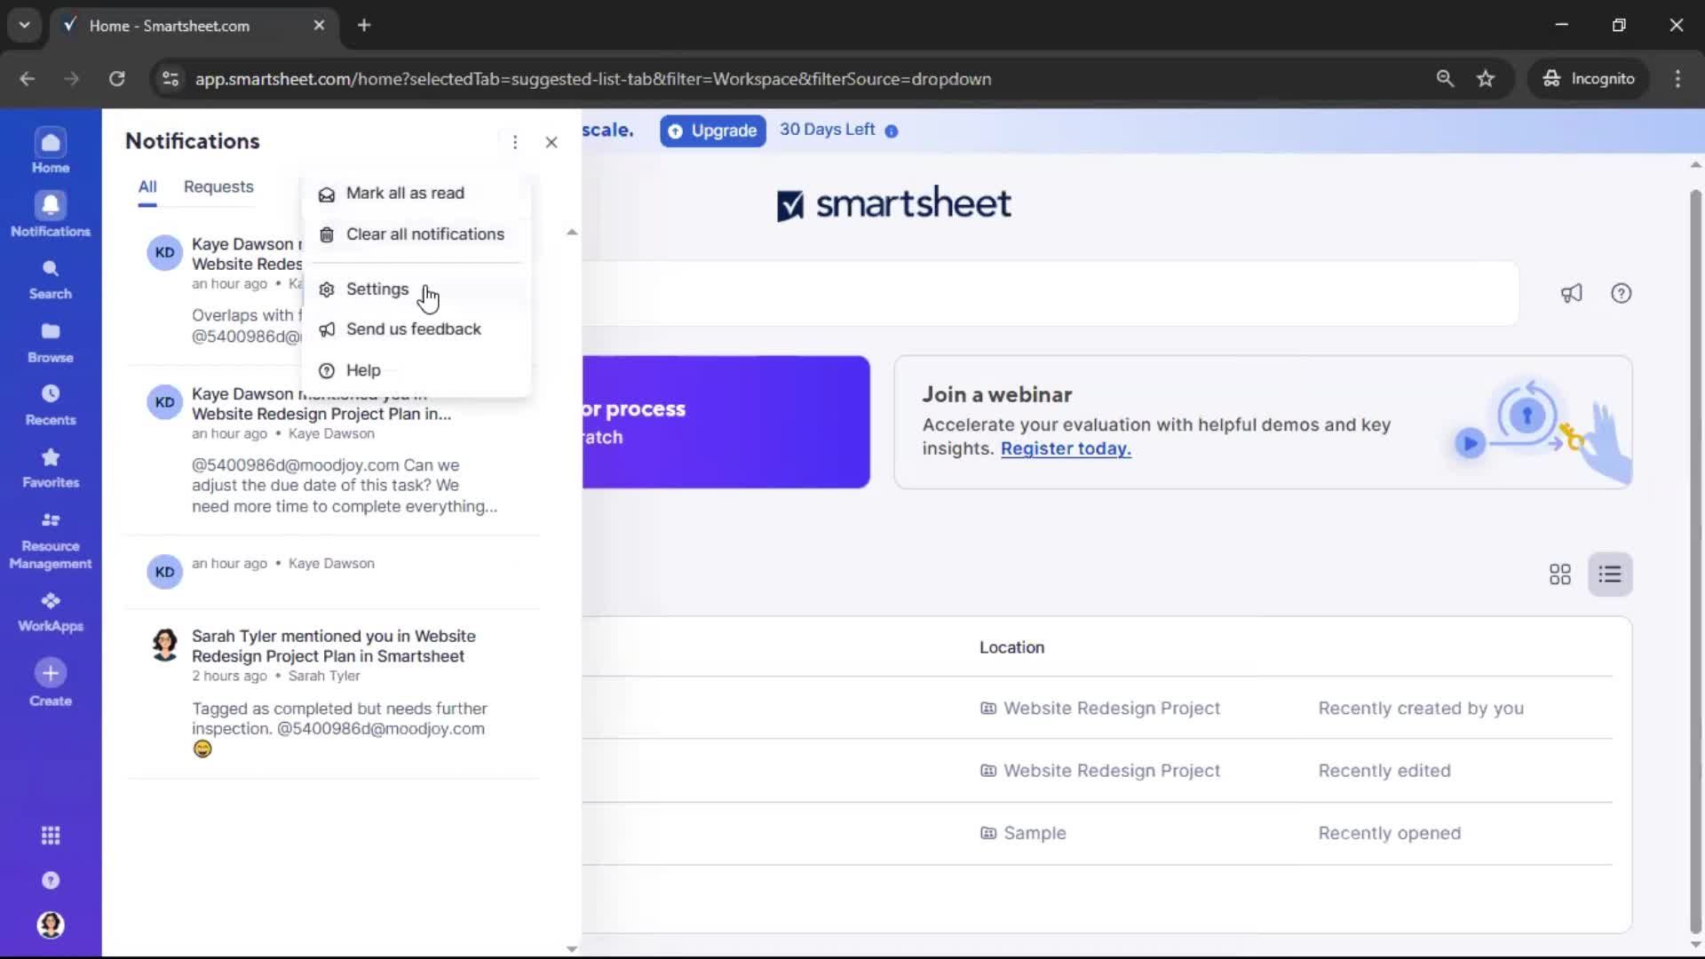
Task: Open the notifications panel overflow menu
Action: tap(515, 142)
